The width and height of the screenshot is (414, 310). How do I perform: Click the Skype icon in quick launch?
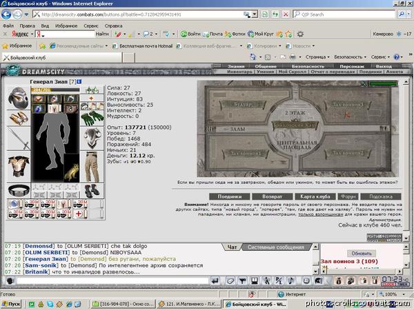coord(50,304)
